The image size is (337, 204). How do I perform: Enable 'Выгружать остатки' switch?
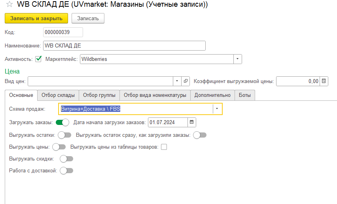(64, 135)
